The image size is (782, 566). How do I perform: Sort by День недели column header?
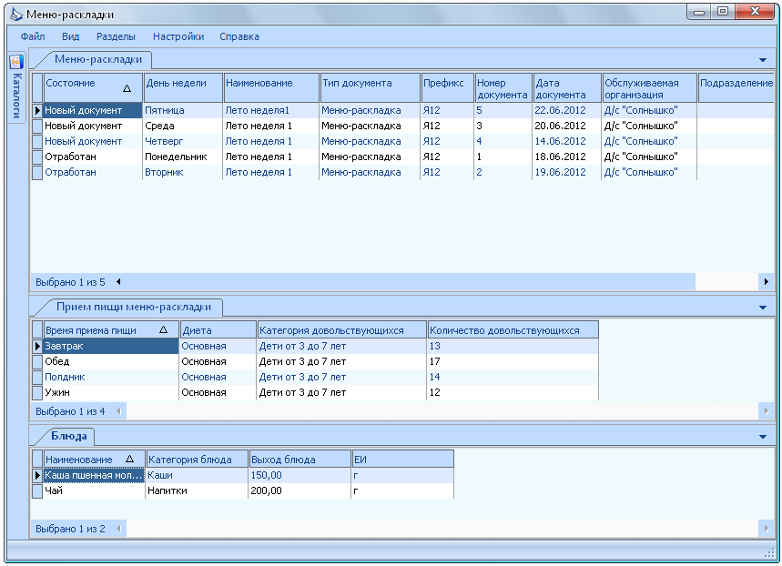click(x=183, y=88)
